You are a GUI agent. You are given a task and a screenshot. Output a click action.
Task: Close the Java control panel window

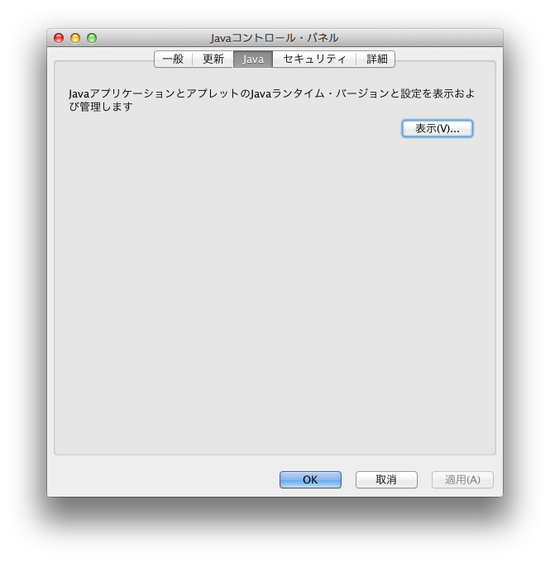tap(59, 38)
